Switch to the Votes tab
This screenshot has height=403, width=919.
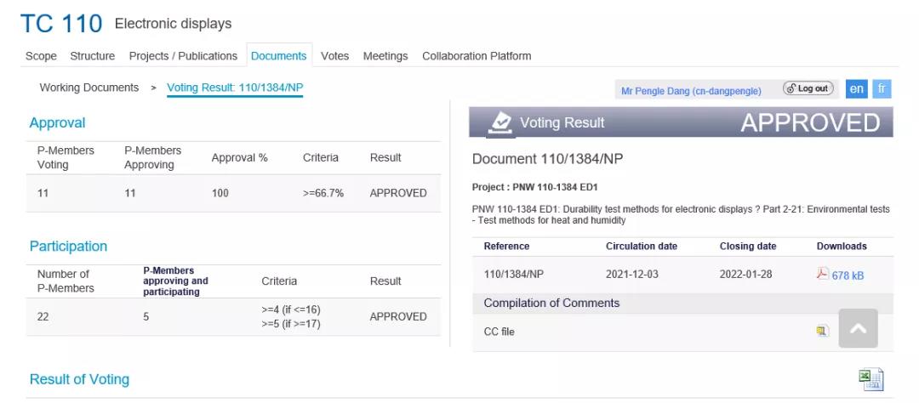point(334,56)
